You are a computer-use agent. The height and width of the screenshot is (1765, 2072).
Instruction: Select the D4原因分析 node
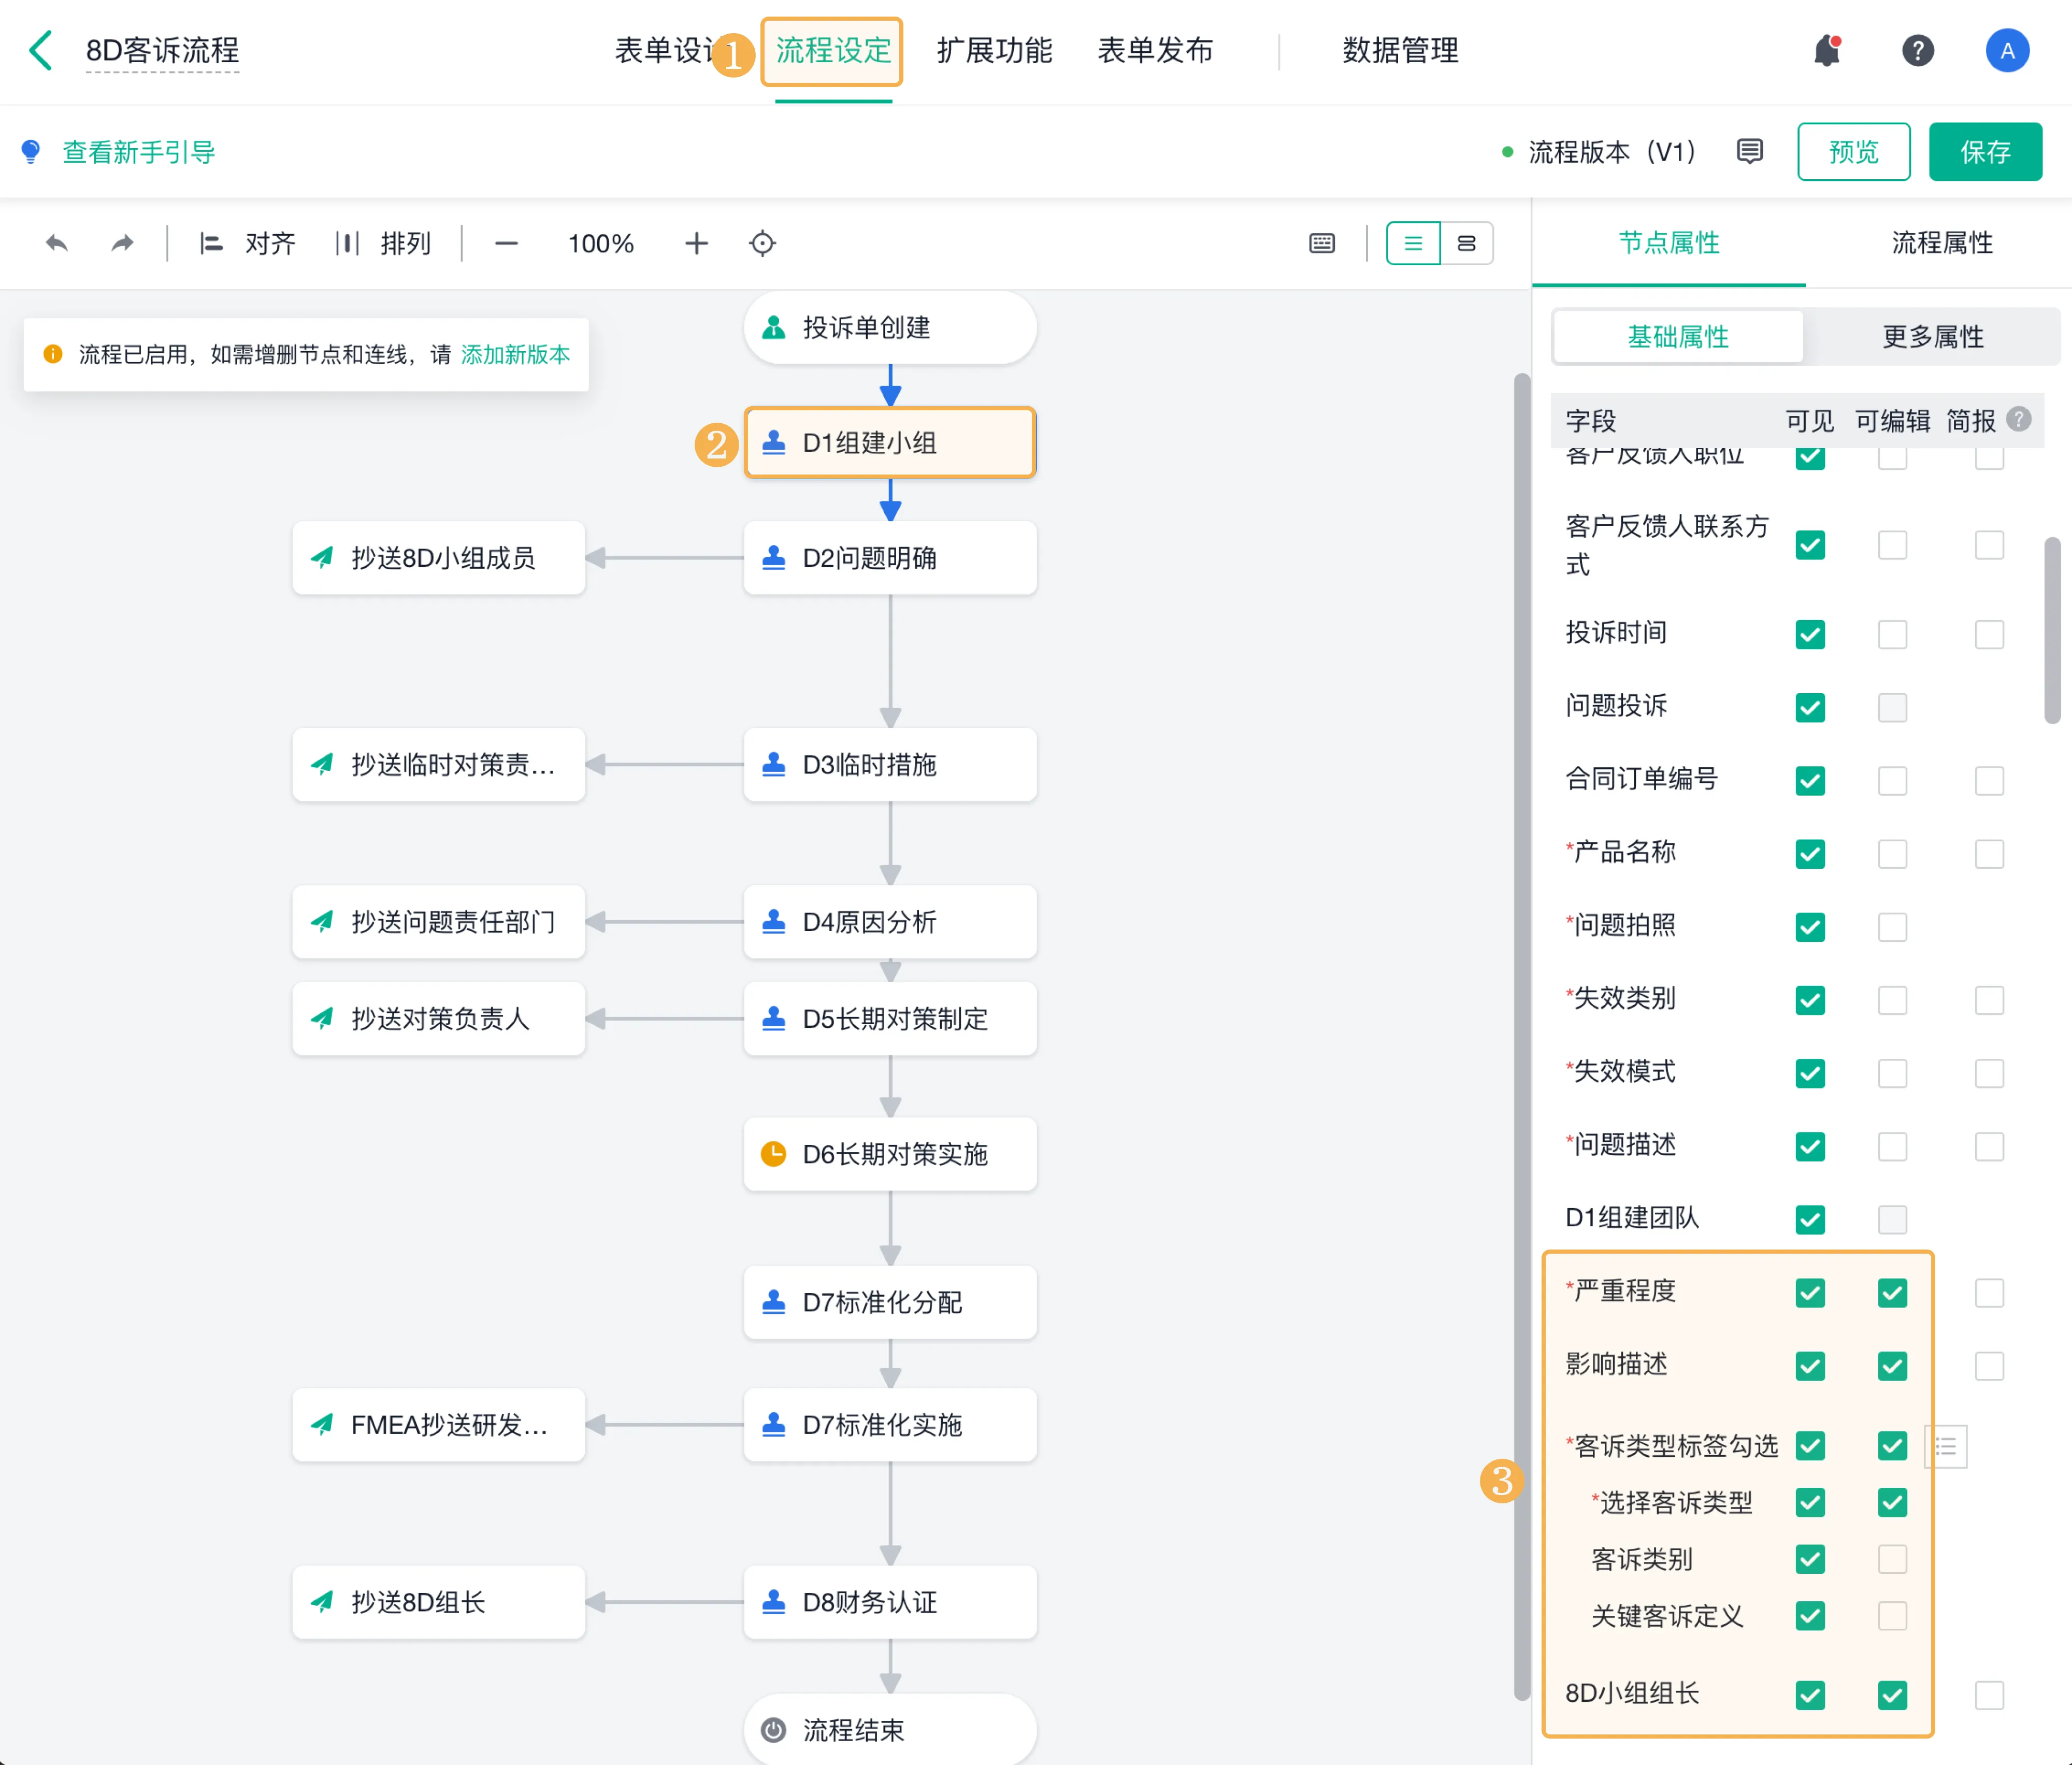point(890,921)
